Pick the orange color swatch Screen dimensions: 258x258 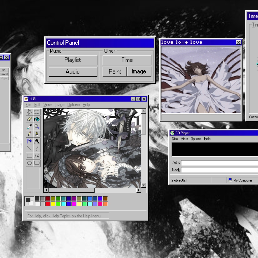pos(105,204)
